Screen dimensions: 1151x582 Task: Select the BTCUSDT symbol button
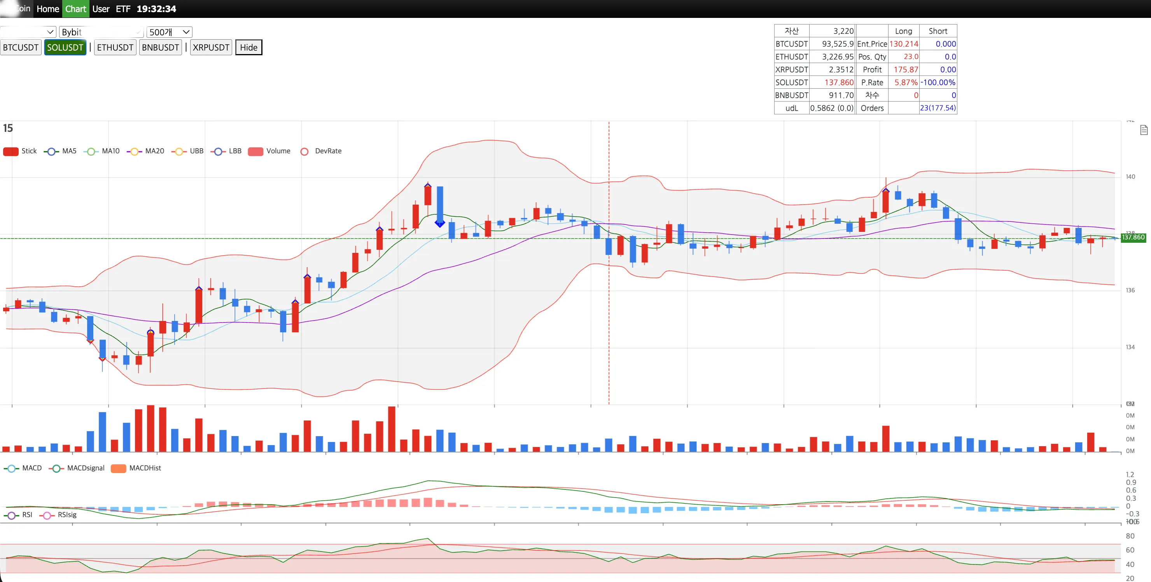pos(21,47)
